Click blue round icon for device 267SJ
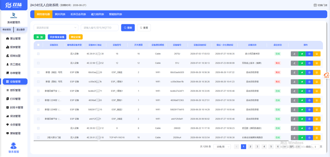330x157 pixels. [309, 54]
